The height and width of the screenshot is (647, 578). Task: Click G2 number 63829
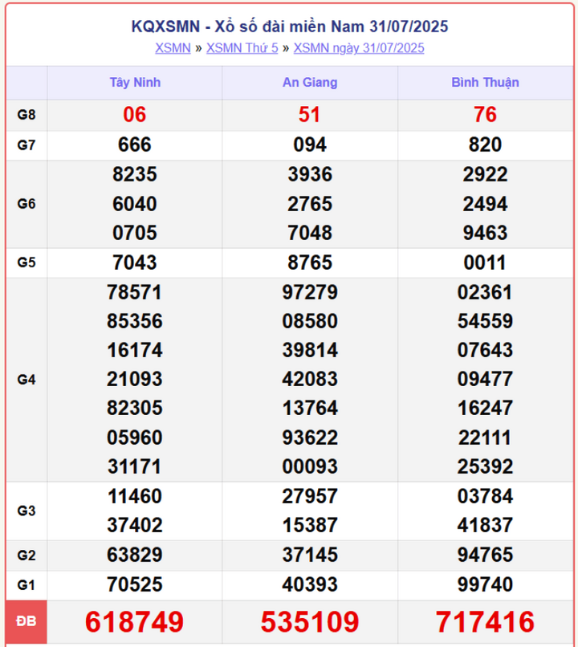(x=135, y=555)
